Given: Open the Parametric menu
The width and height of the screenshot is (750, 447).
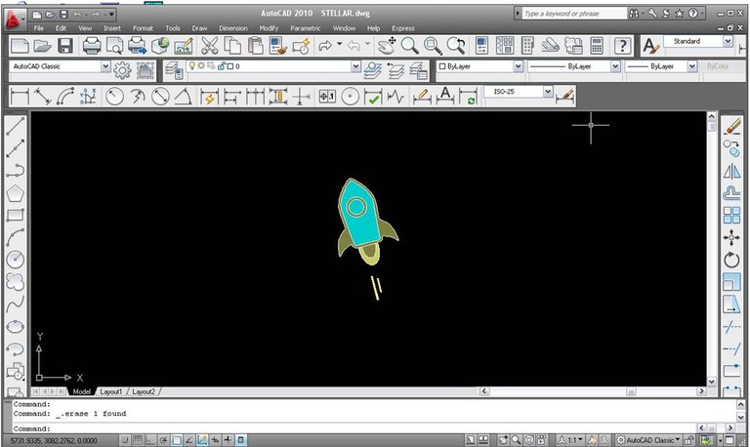Looking at the screenshot, I should [305, 28].
